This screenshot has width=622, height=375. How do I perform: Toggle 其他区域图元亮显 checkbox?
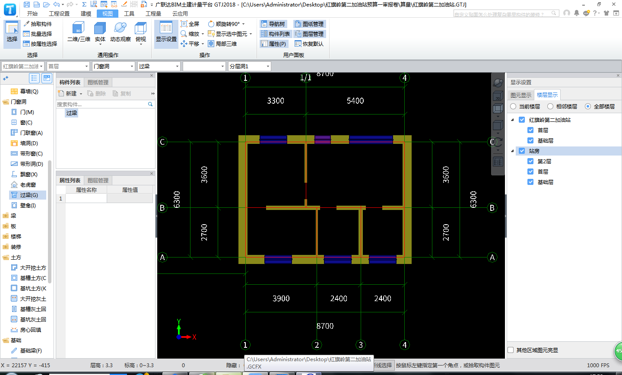point(511,350)
